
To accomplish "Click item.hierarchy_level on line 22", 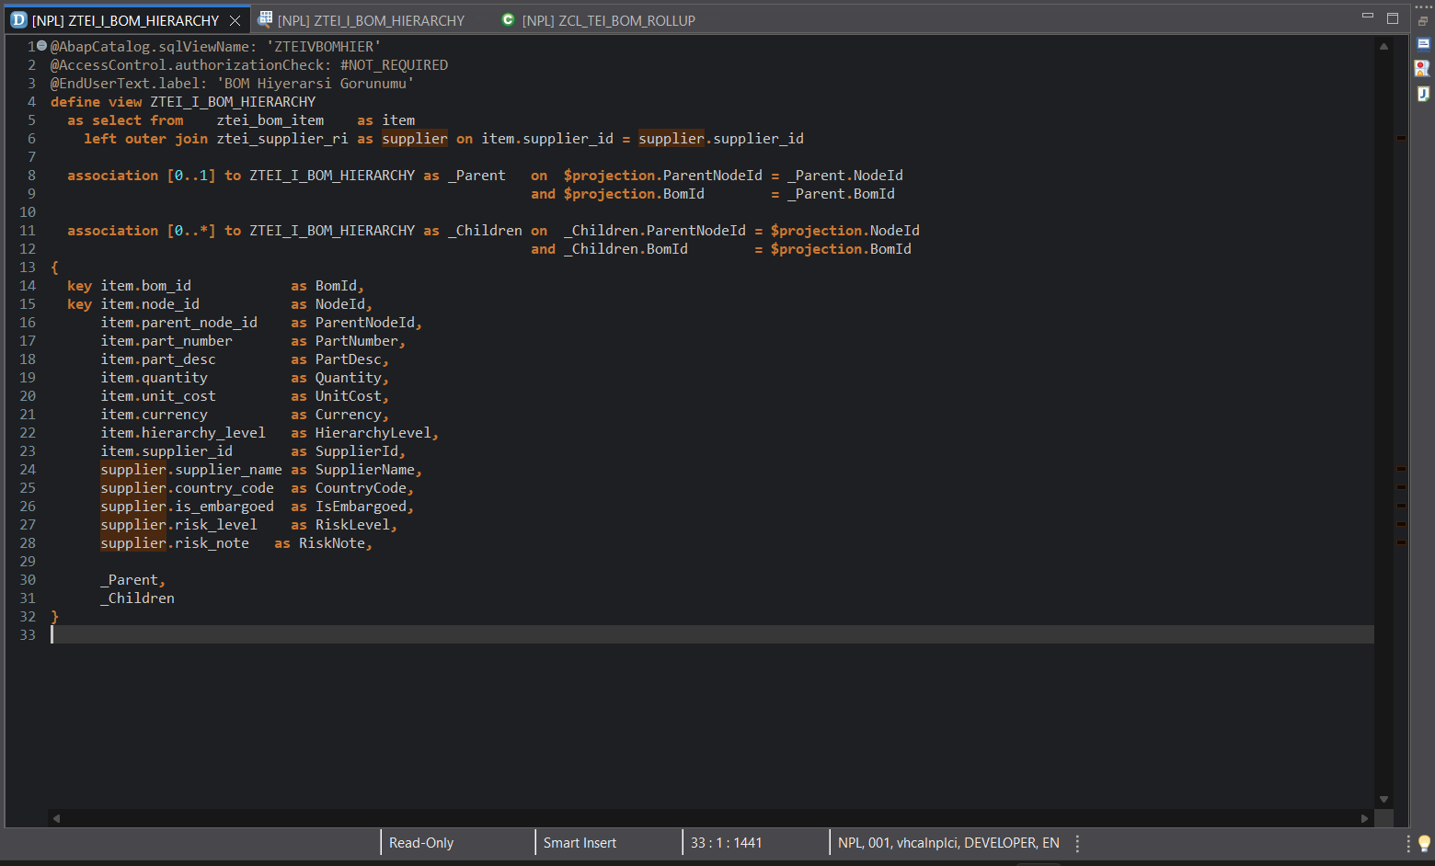I will [x=183, y=433].
